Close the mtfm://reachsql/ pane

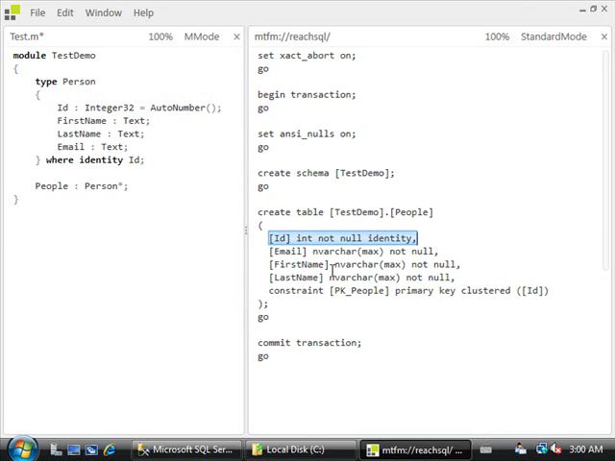point(604,36)
